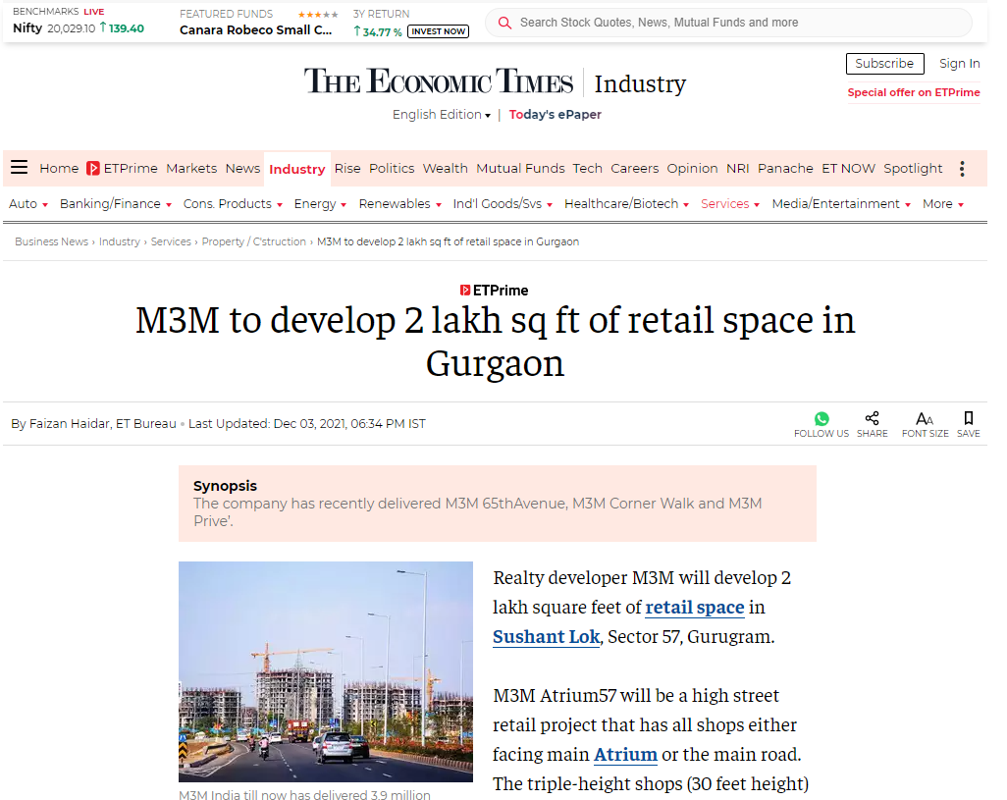Screen dimensions: 1007x800
Task: Open the More category dropdown
Action: [x=942, y=204]
